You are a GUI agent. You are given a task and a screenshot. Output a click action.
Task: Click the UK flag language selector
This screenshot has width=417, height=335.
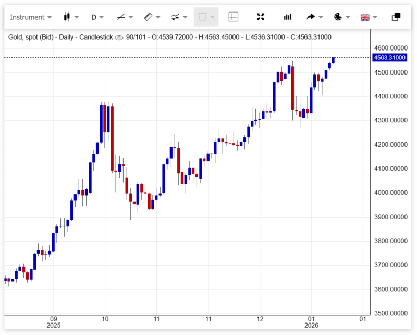(365, 17)
